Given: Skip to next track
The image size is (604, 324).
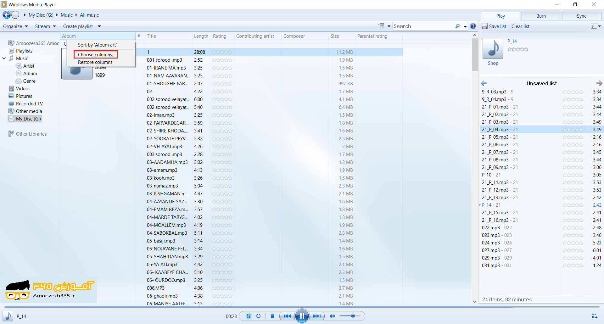Looking at the screenshot, I should [x=317, y=316].
